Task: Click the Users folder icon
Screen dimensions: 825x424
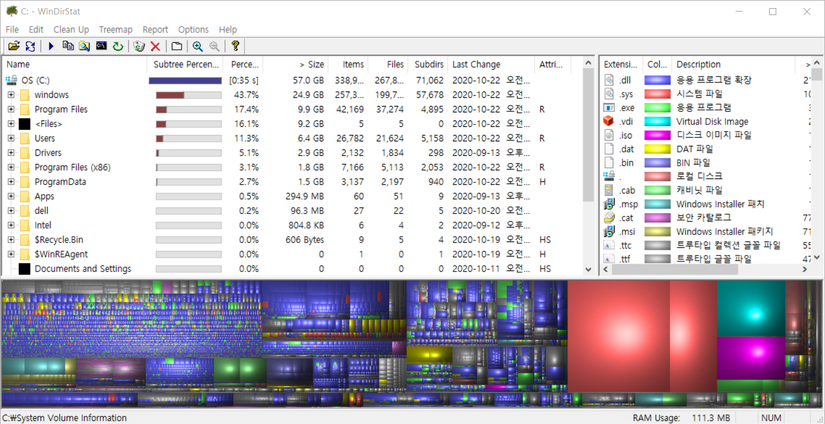Action: point(24,138)
